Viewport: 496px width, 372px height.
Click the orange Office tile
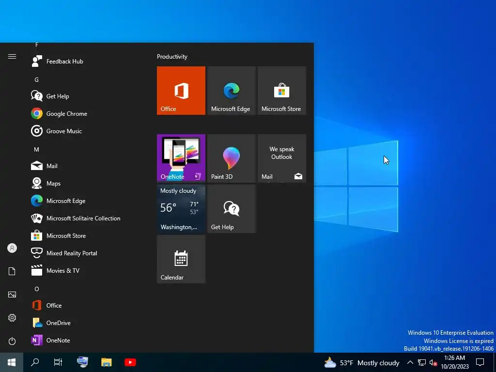click(x=181, y=91)
